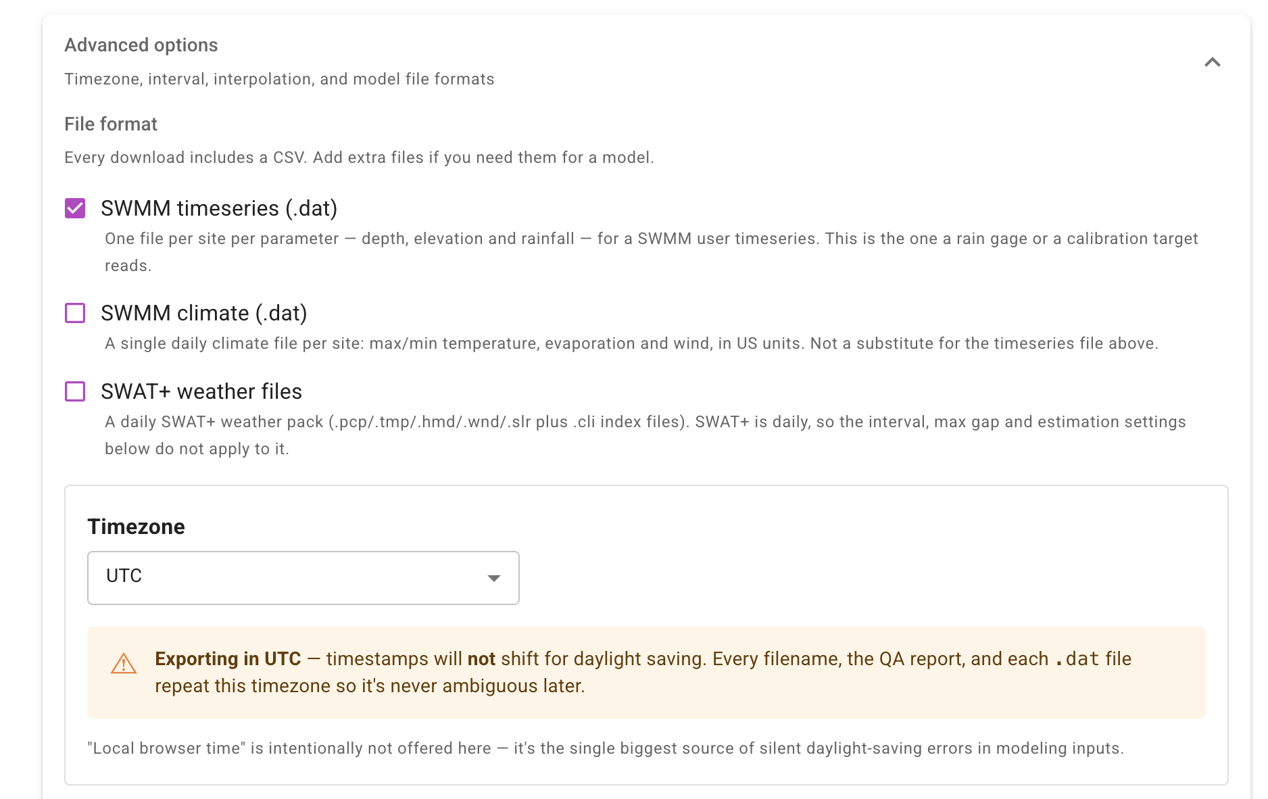This screenshot has width=1268, height=799.
Task: Click the SWMM timeseries (.dat) label
Action: (219, 208)
